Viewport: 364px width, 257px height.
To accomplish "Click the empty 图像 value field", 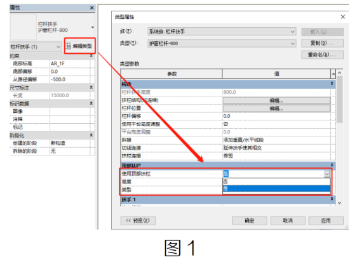I will tap(70, 111).
